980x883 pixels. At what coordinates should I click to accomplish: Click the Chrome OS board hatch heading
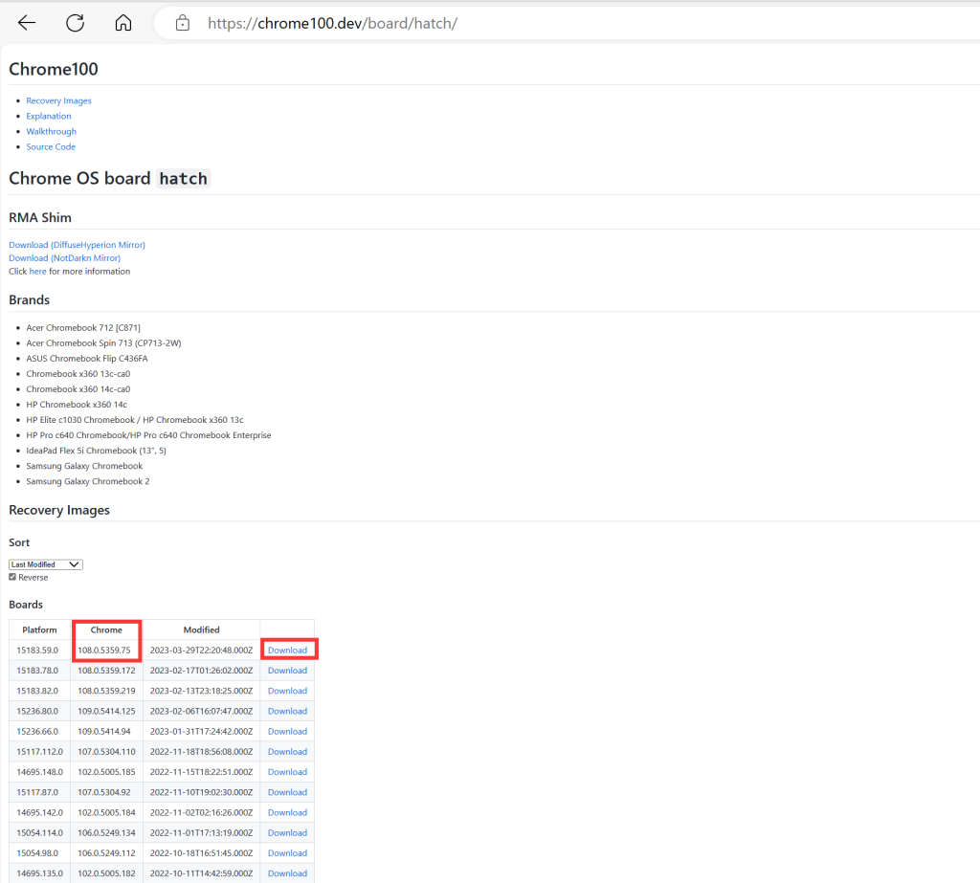click(109, 179)
